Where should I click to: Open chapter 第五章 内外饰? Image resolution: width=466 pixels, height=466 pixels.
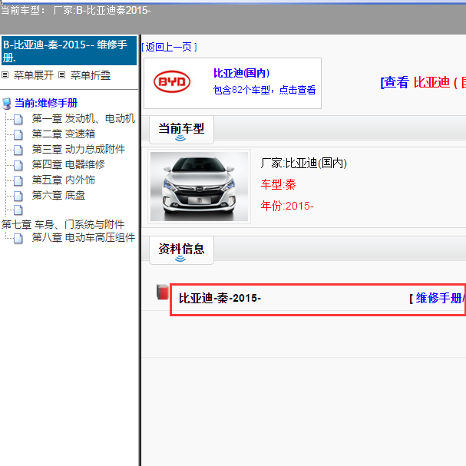tap(63, 180)
